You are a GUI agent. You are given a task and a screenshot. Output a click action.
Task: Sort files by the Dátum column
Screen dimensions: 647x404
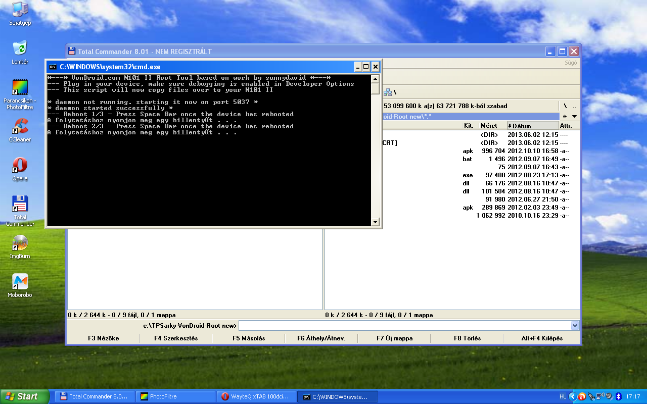pos(532,126)
